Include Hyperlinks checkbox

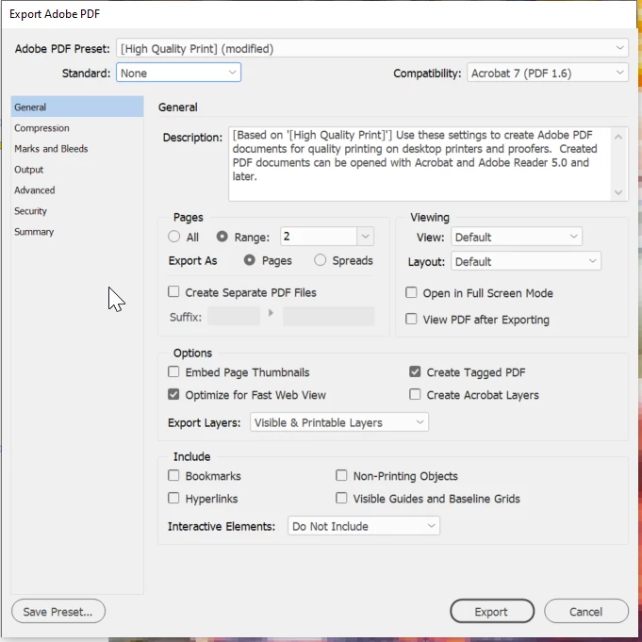click(x=173, y=498)
